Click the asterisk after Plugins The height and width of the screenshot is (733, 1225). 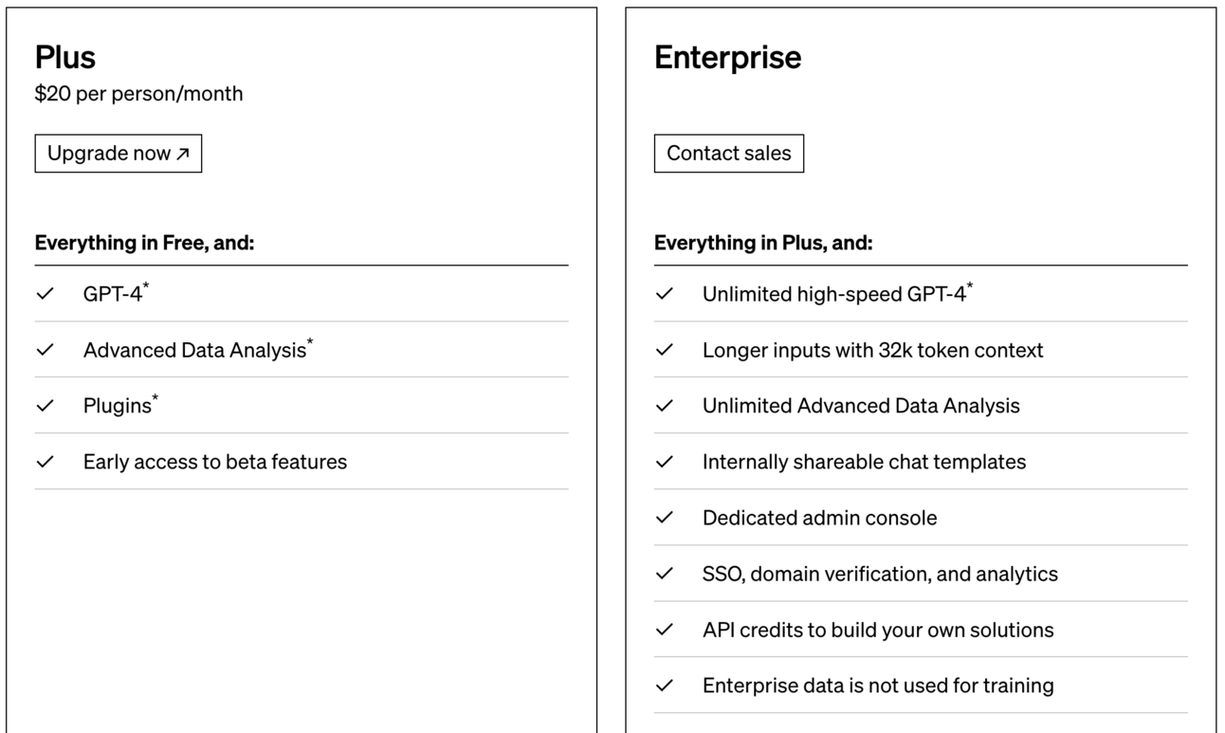click(x=155, y=399)
